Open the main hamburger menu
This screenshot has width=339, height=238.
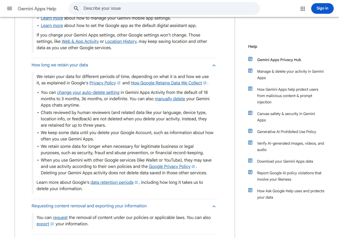pyautogui.click(x=10, y=8)
